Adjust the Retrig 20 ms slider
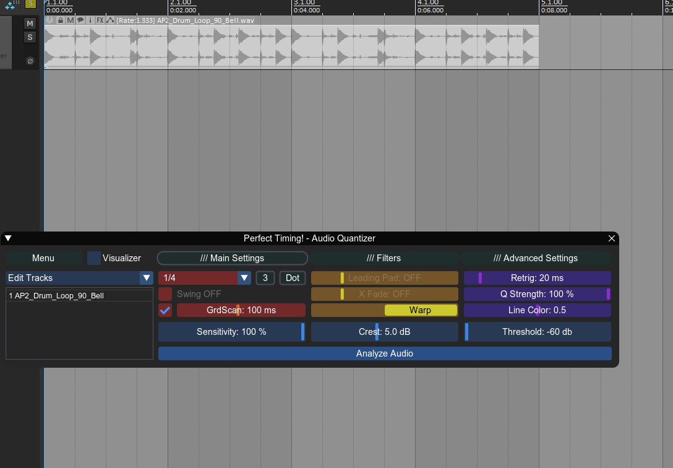 tap(538, 278)
